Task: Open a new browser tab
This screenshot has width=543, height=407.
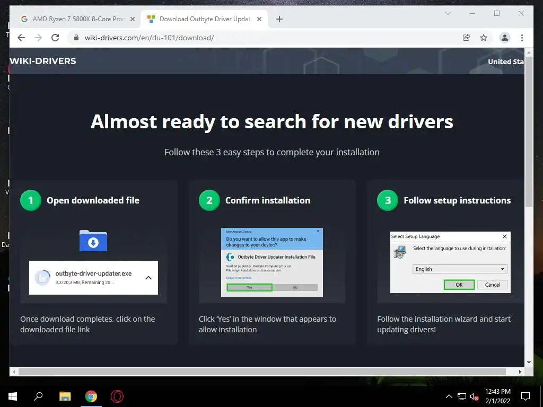Action: click(279, 19)
